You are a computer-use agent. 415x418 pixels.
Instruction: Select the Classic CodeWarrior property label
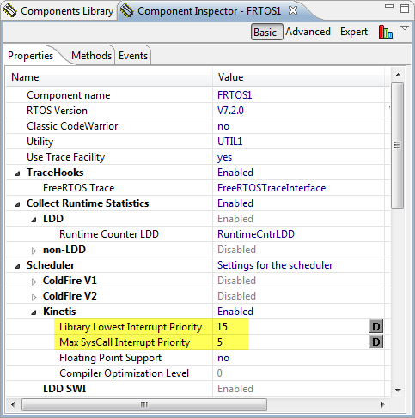click(72, 126)
